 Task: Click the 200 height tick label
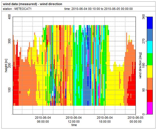(x=9, y=66)
